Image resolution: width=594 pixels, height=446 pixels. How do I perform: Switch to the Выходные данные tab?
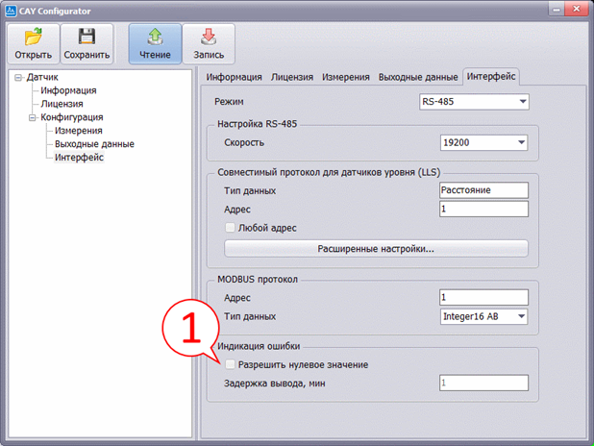pyautogui.click(x=418, y=76)
